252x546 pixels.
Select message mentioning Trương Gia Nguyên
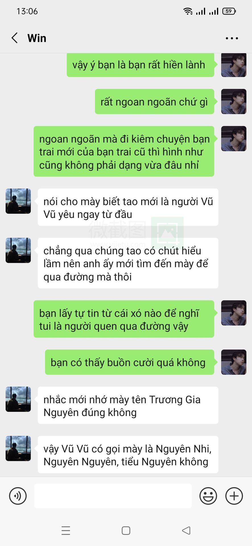click(128, 405)
